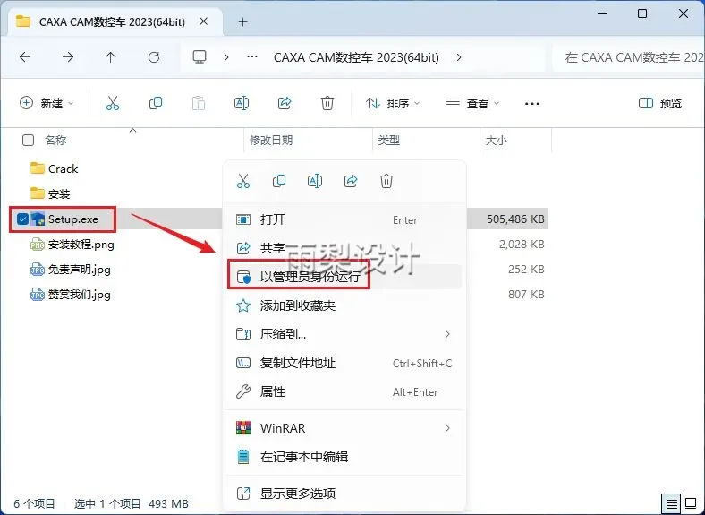Select the 赞赏我们.jpg file
This screenshot has height=515, width=705.
point(70,295)
